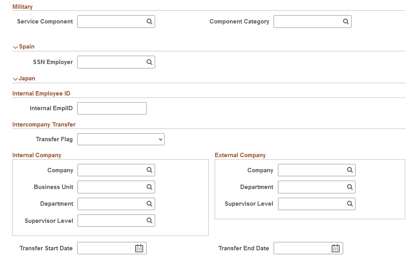The image size is (410, 265).
Task: Open the Component Category lookup
Action: (346, 21)
